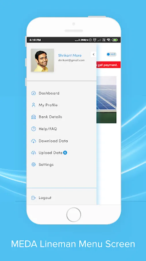The width and height of the screenshot is (146, 261).
Task: Open the Dashboard menu item
Action: (x=49, y=93)
